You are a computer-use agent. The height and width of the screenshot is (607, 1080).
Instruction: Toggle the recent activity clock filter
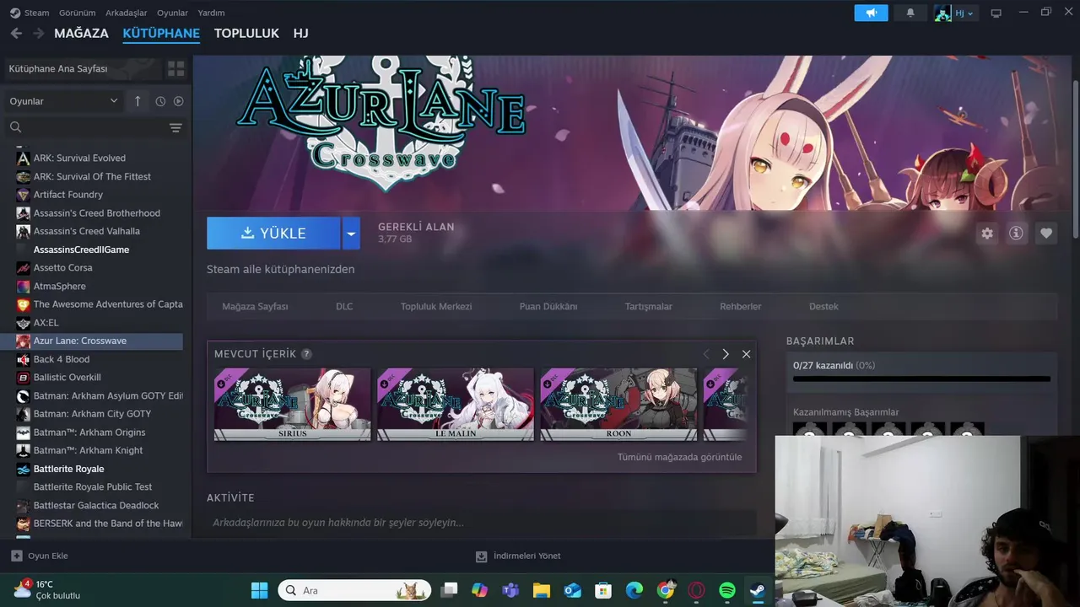coord(160,101)
